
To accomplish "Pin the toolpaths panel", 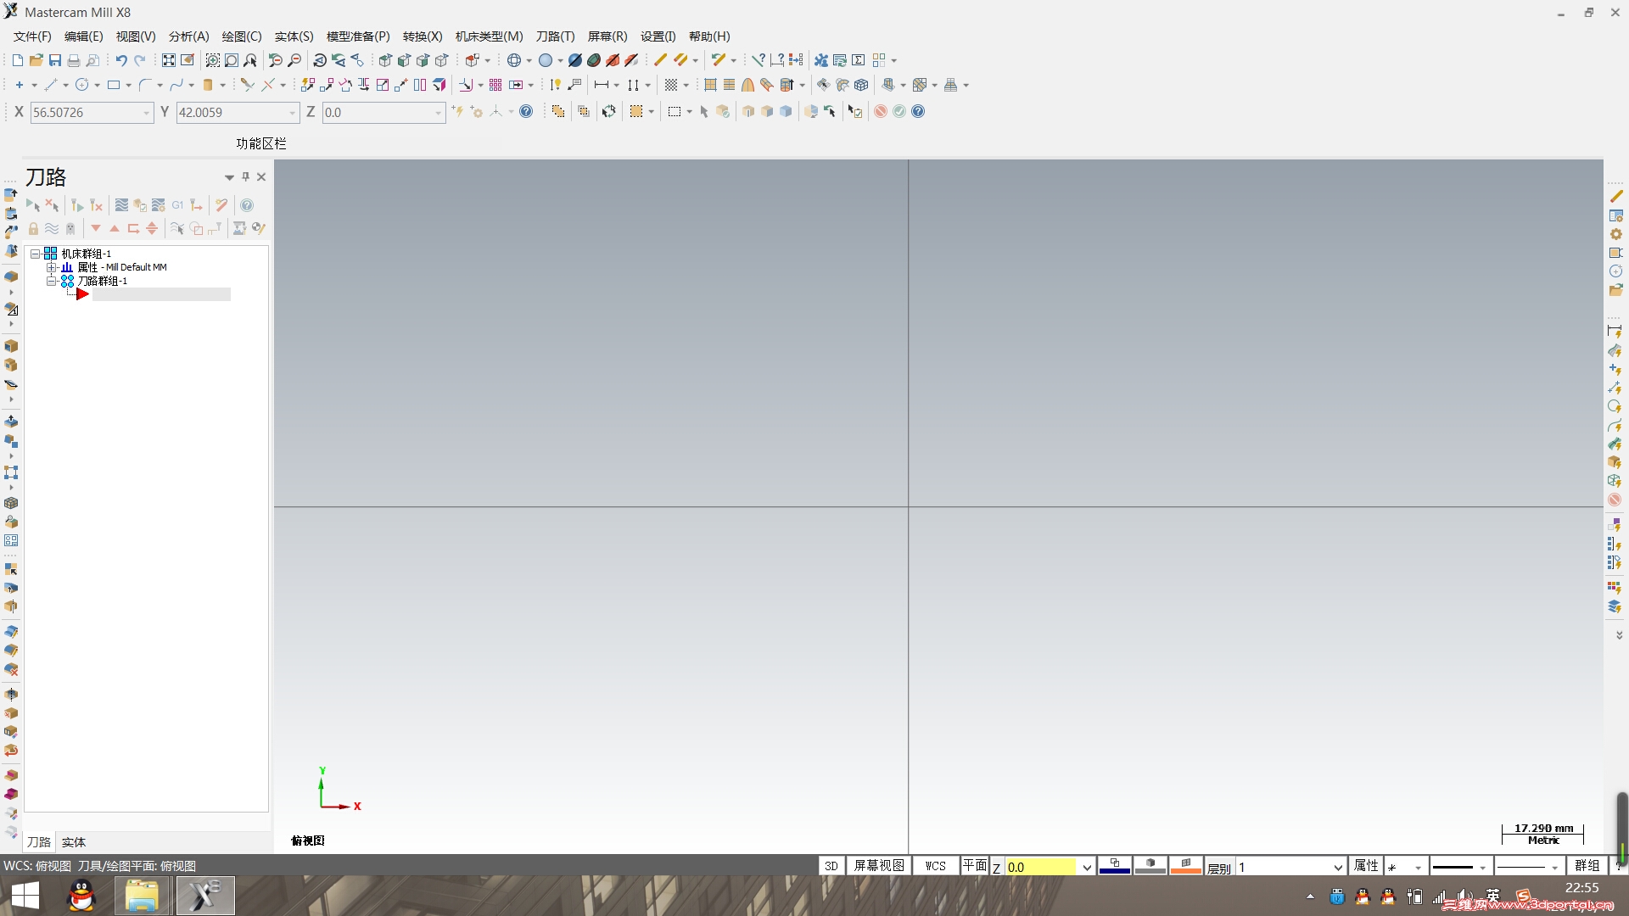I will (x=245, y=176).
